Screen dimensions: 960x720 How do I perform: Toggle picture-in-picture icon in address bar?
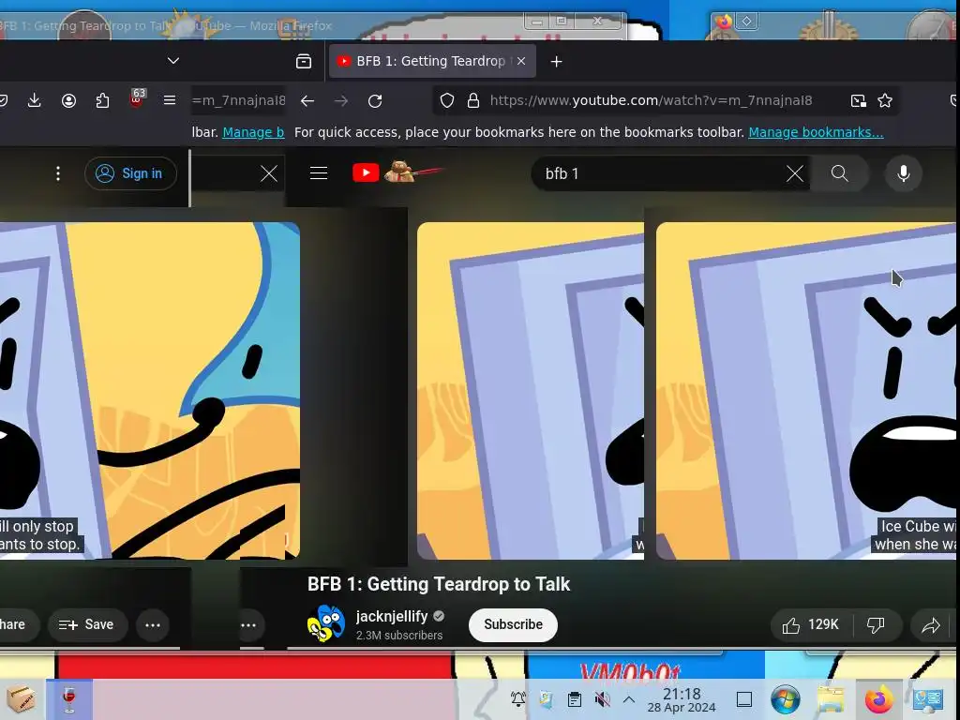[859, 100]
